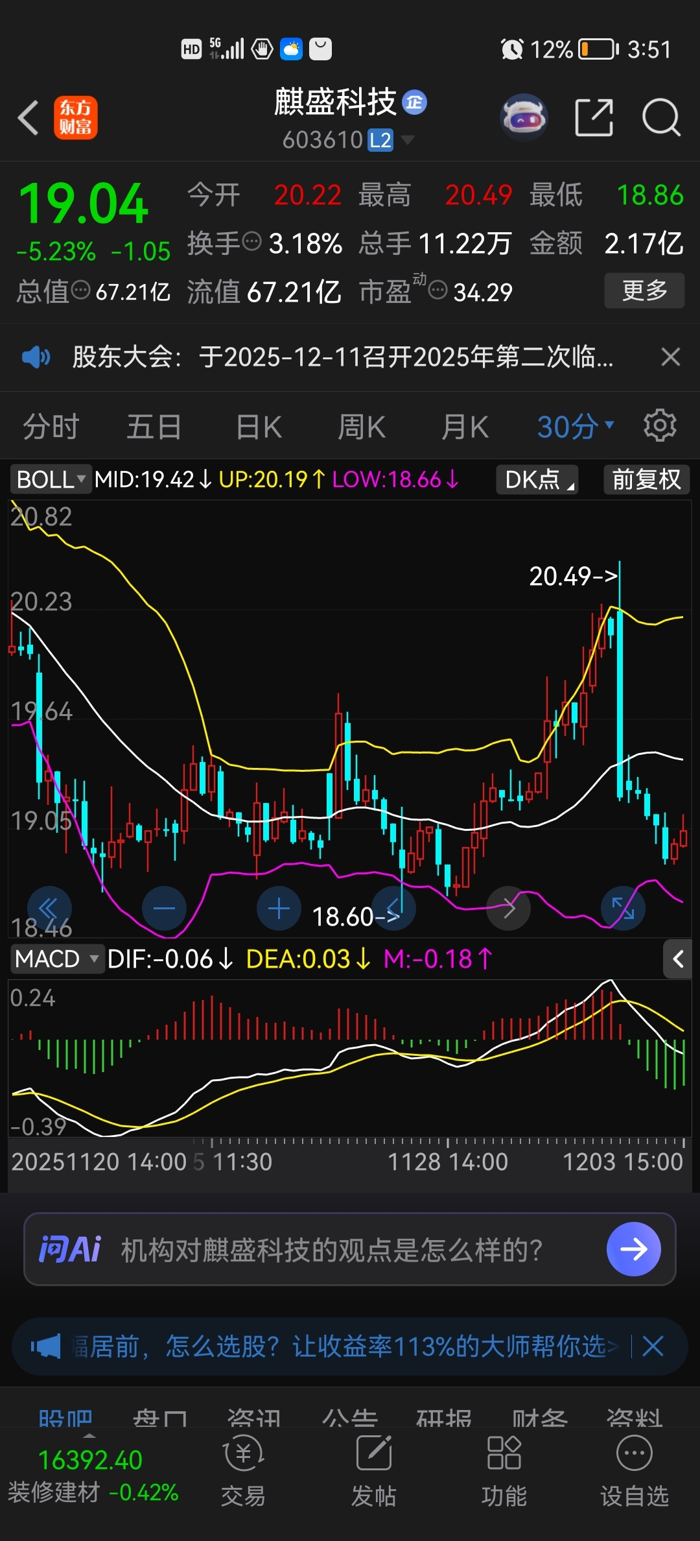Tap the 更多 button
The height and width of the screenshot is (1541, 700).
(644, 291)
